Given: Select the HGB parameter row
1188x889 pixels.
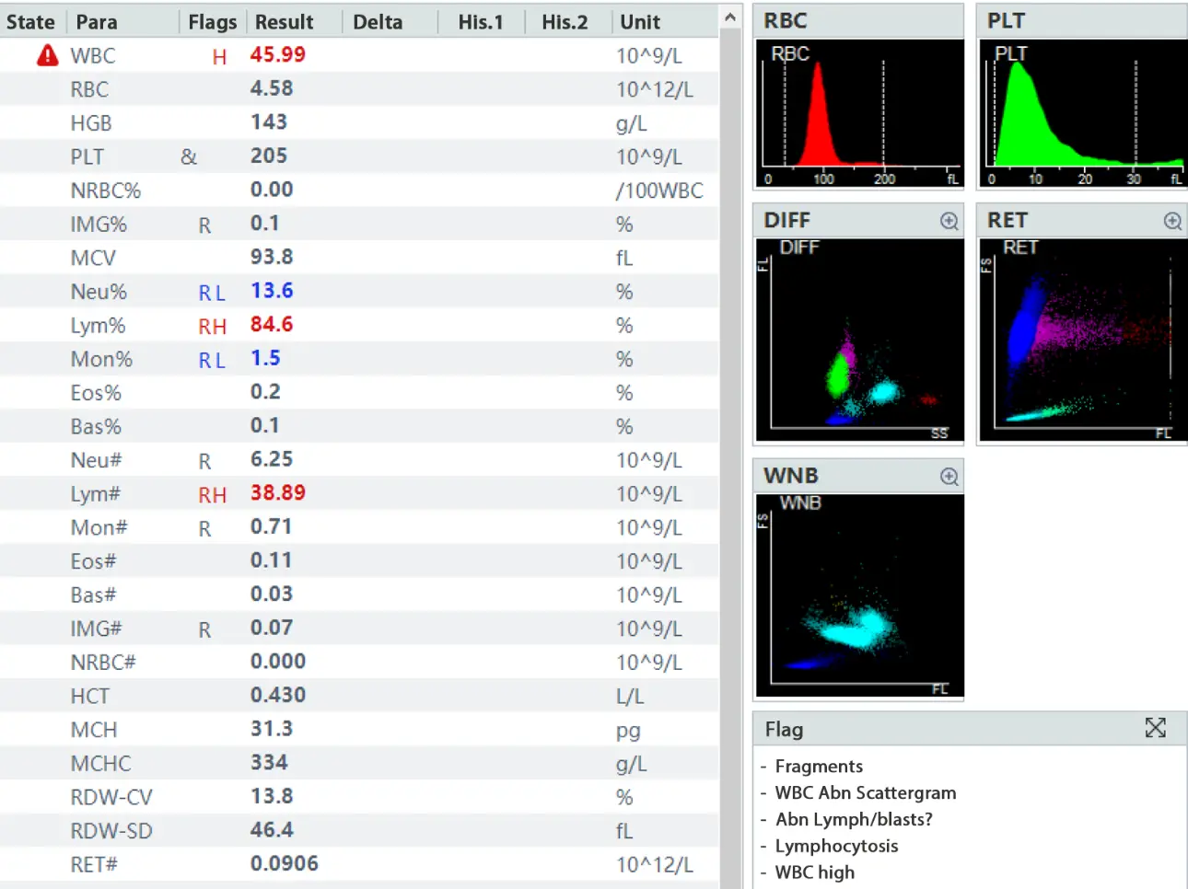Looking at the screenshot, I should [x=359, y=123].
